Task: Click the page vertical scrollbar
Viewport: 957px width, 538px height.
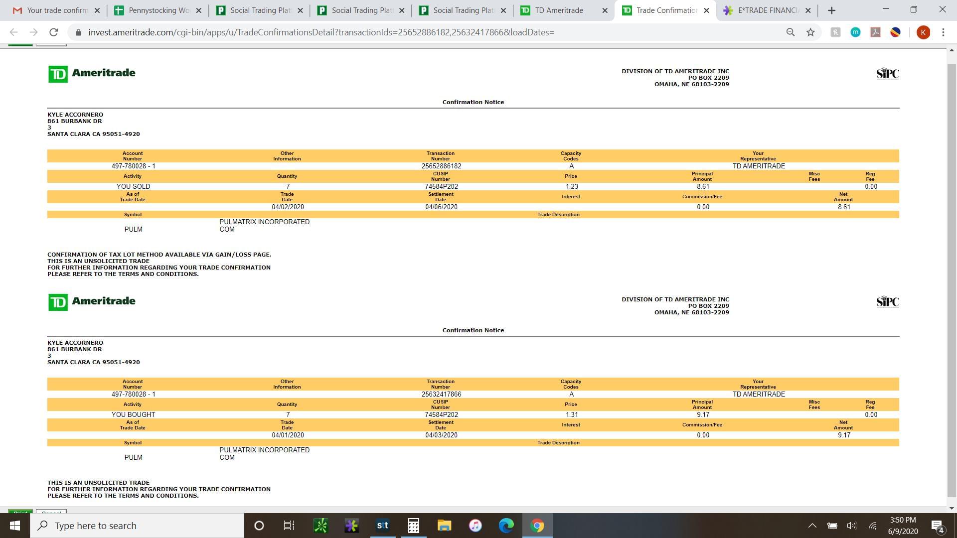Action: coord(952,279)
